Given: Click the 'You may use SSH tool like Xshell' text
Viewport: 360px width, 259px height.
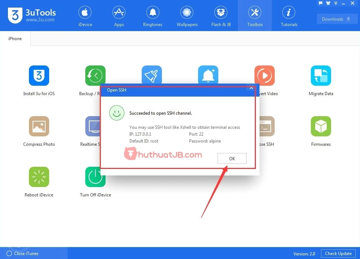Looking at the screenshot, I should coord(185,127).
